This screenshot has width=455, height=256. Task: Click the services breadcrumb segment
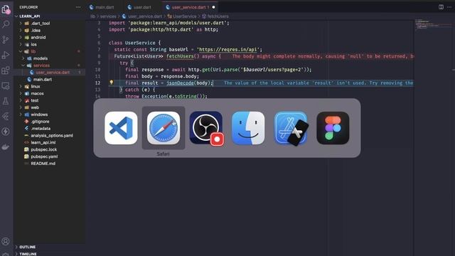[108, 16]
